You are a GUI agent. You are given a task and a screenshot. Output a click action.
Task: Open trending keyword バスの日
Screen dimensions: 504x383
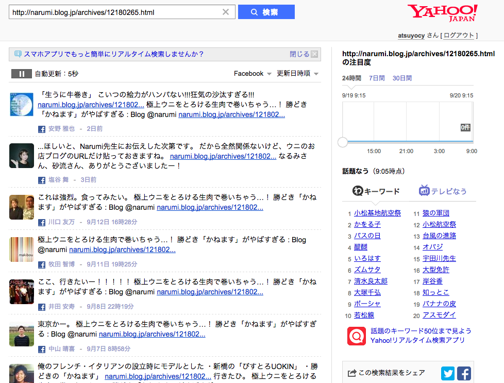(367, 236)
